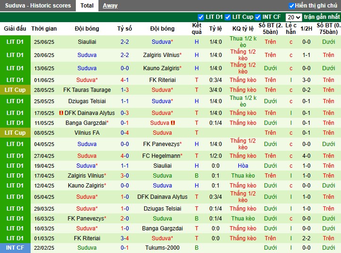This screenshot has width=341, height=253.
Task: Open Tukums-2000 team name
Action: 162,248
